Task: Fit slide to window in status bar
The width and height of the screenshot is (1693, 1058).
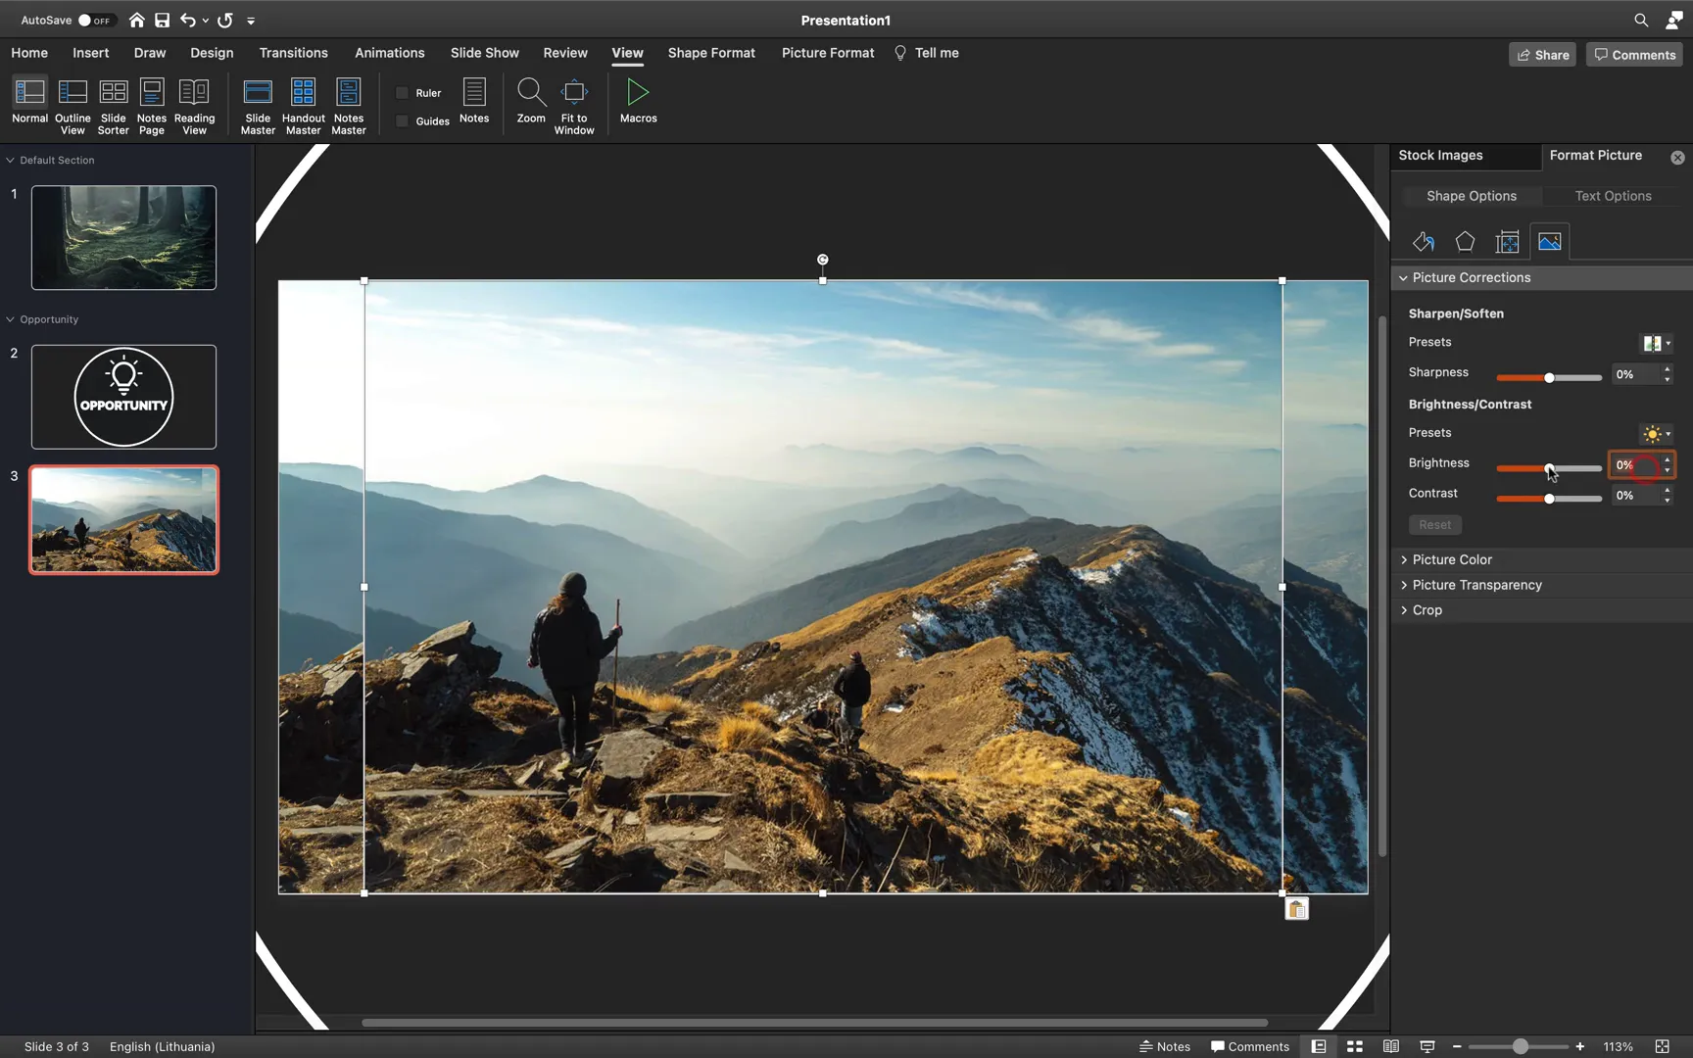Action: [x=1662, y=1046]
